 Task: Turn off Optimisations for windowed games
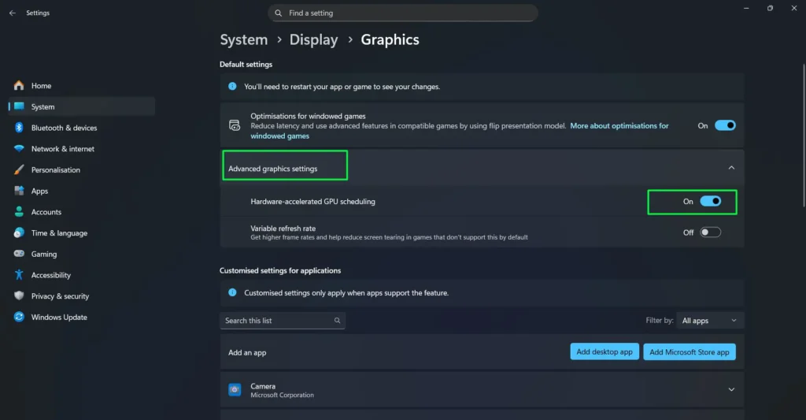coord(725,125)
